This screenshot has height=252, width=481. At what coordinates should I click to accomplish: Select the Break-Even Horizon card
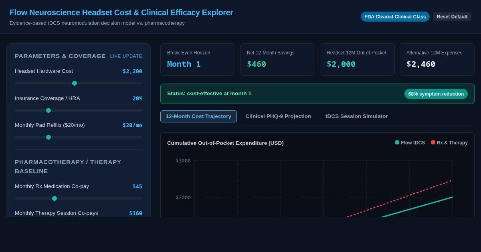[198, 60]
